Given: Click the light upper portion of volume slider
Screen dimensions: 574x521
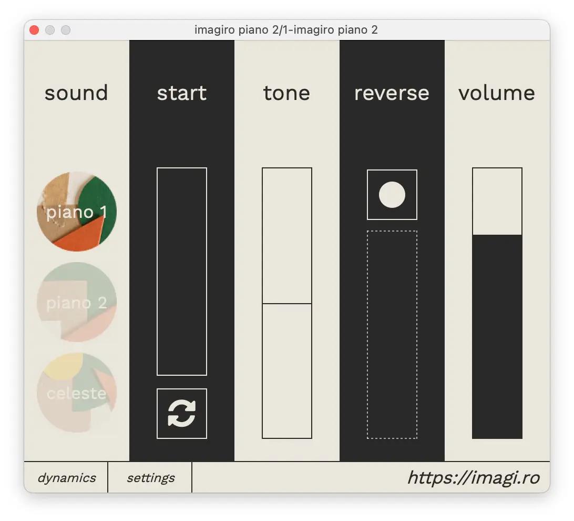Looking at the screenshot, I should (497, 201).
